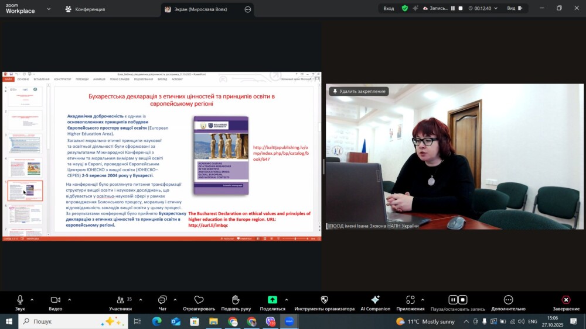Mute the microphone with the Звук button
The width and height of the screenshot is (586, 329).
tap(20, 300)
